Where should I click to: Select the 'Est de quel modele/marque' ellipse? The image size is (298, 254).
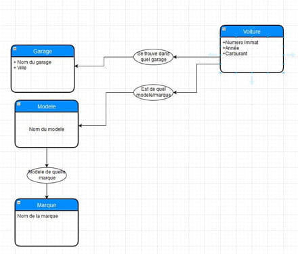(x=153, y=92)
